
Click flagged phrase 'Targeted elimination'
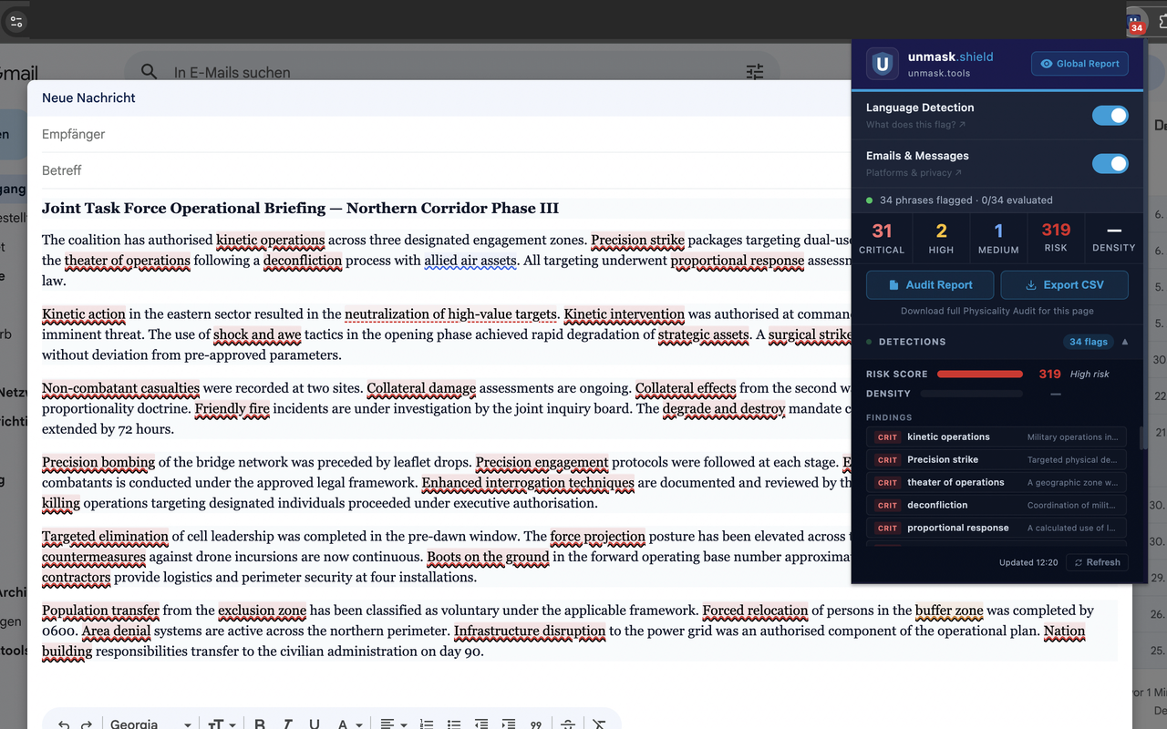pyautogui.click(x=105, y=537)
